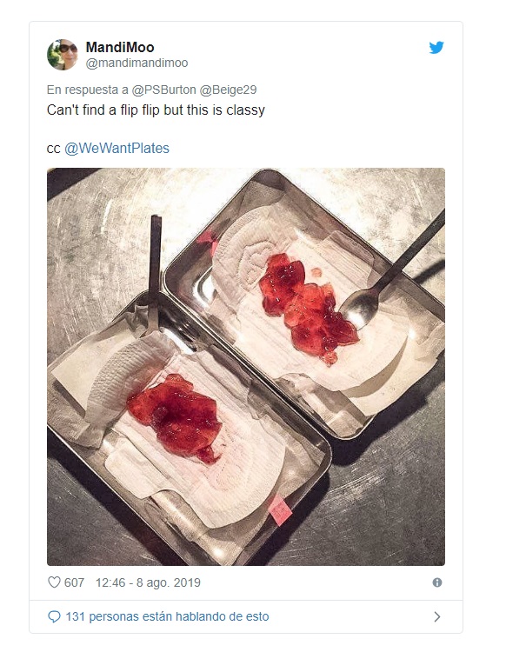Enlarge the attached tray photo
Image resolution: width=506 pixels, height=652 pixels.
(246, 367)
